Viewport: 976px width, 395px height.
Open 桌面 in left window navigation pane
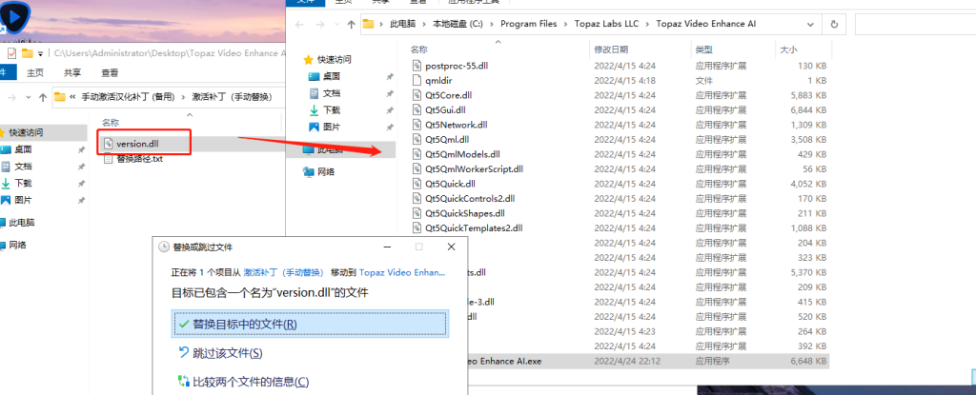(x=23, y=149)
